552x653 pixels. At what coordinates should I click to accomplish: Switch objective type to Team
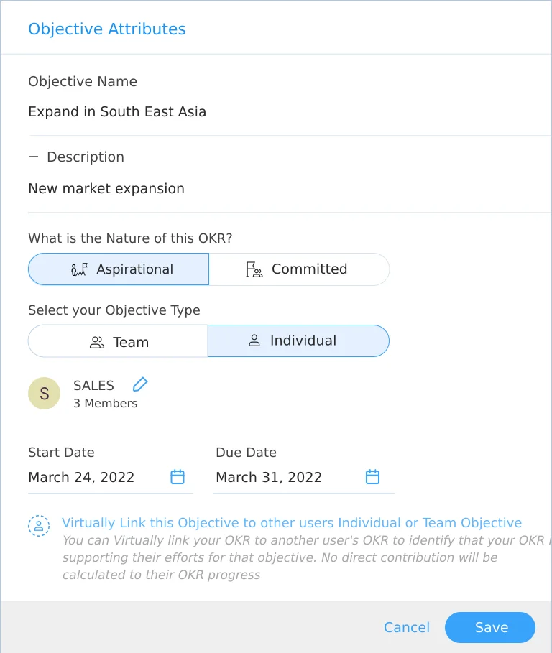[118, 341]
